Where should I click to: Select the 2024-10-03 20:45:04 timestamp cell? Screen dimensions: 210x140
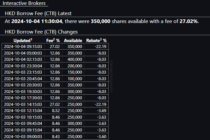23,79
